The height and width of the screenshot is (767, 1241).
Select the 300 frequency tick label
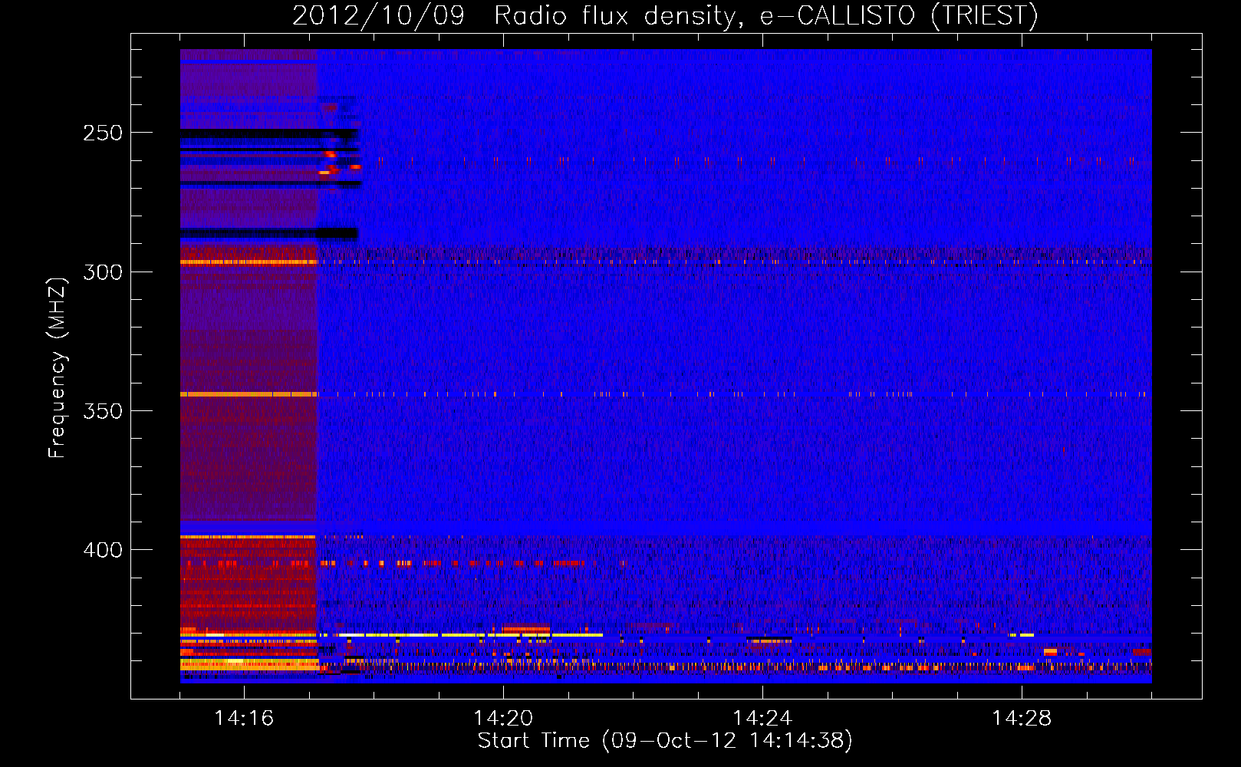coord(103,272)
